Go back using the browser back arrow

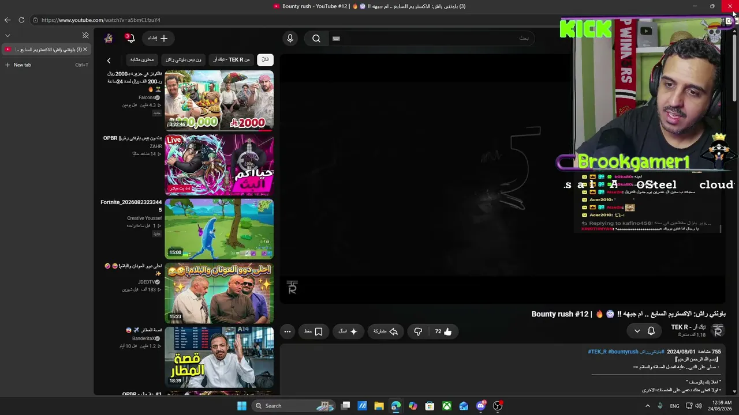click(x=8, y=20)
